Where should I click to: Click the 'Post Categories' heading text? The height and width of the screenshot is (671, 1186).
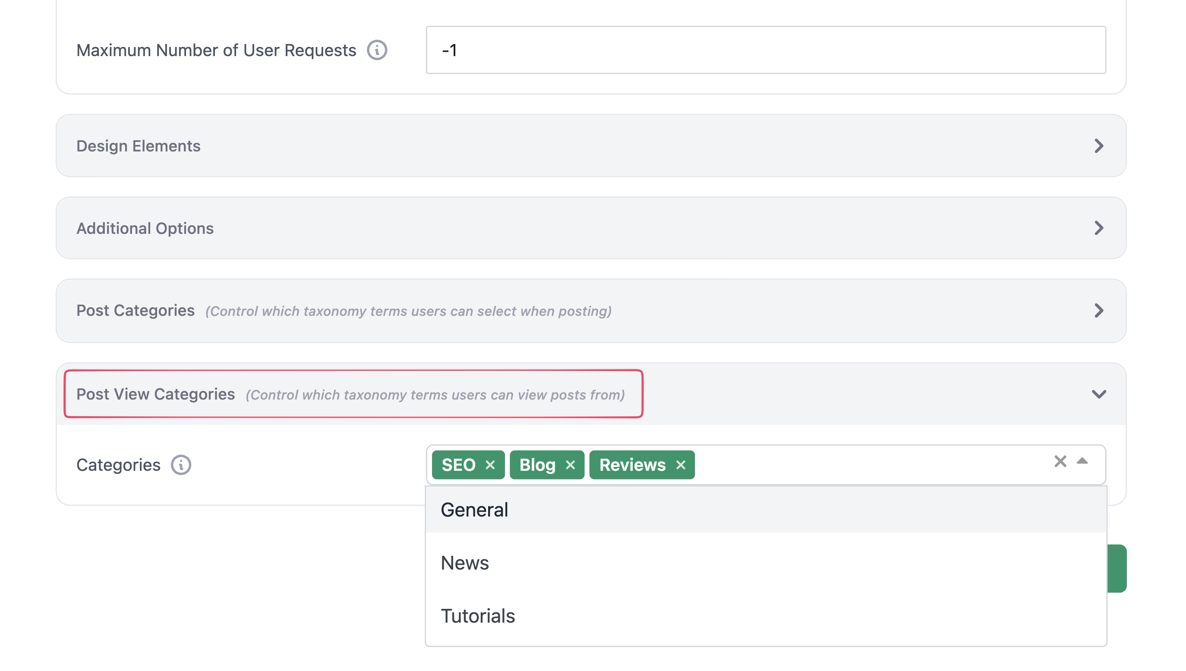click(135, 311)
